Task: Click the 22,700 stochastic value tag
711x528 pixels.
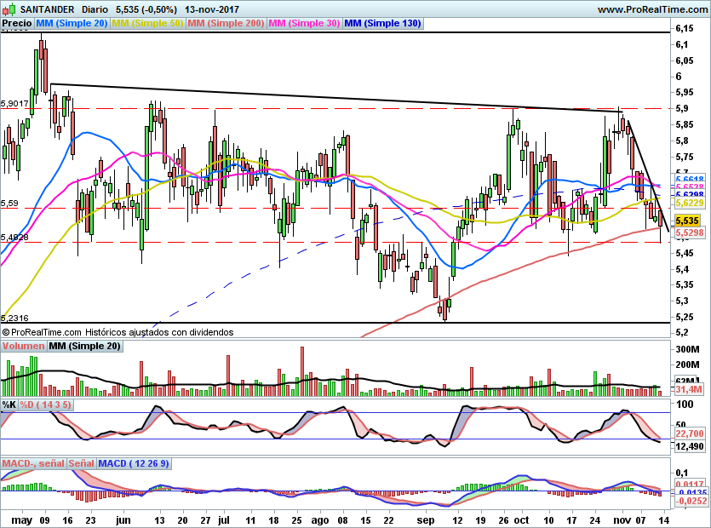Action: click(x=688, y=434)
